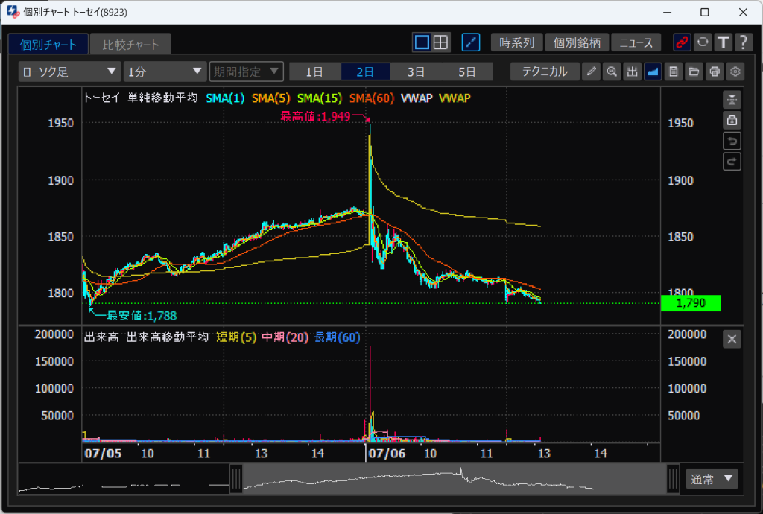Open help with the question mark icon
The width and height of the screenshot is (763, 514).
coord(744,42)
